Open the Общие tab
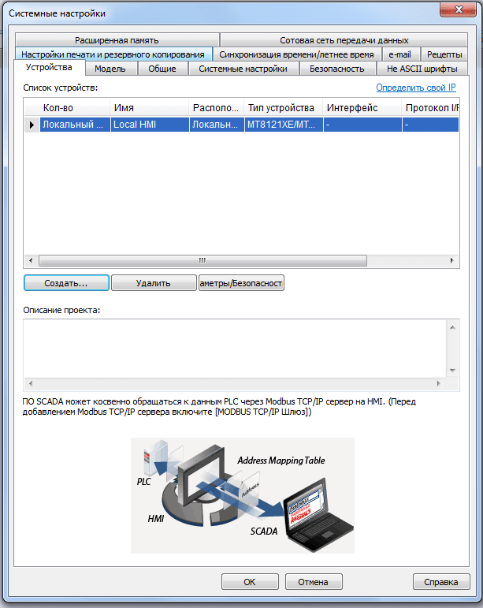This screenshot has width=483, height=608. point(162,69)
